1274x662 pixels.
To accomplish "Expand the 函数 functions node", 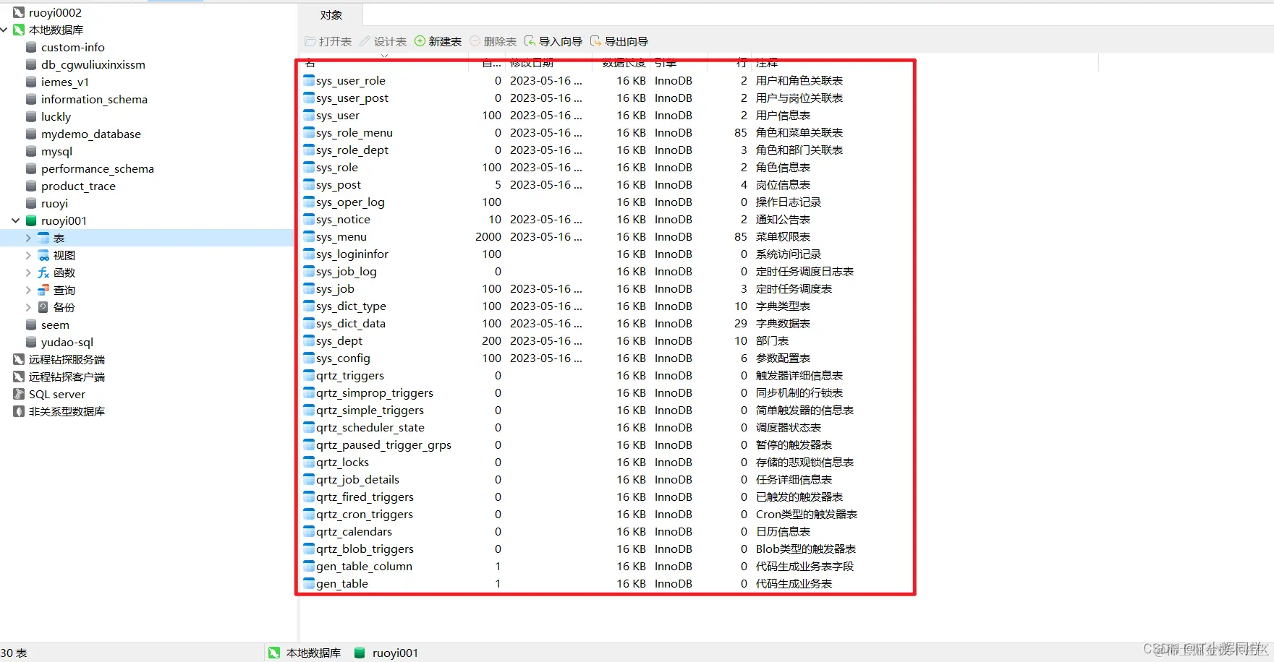I will point(28,272).
